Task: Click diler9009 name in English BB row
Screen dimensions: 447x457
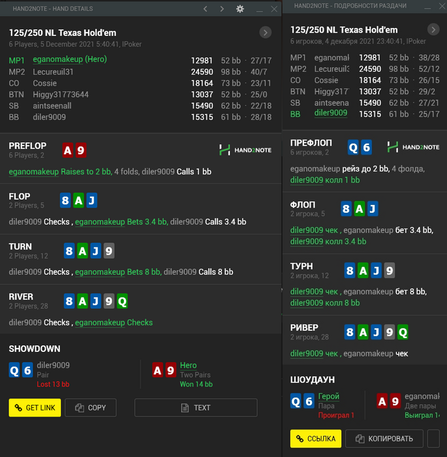Action: [x=49, y=117]
